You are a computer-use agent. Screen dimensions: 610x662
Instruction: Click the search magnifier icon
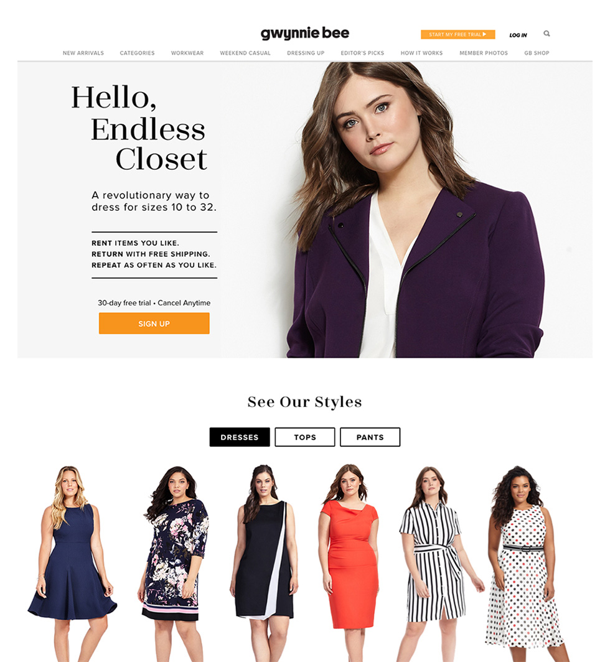point(547,34)
